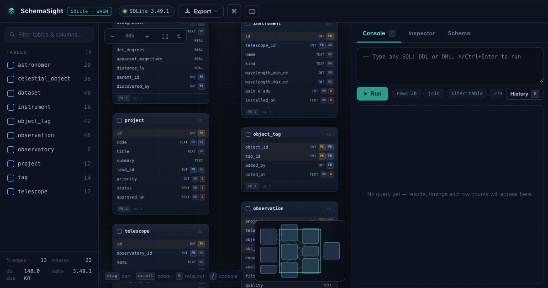The height and width of the screenshot is (288, 548).
Task: Click the SQLite 3.49.1 connection status pill
Action: tap(147, 11)
